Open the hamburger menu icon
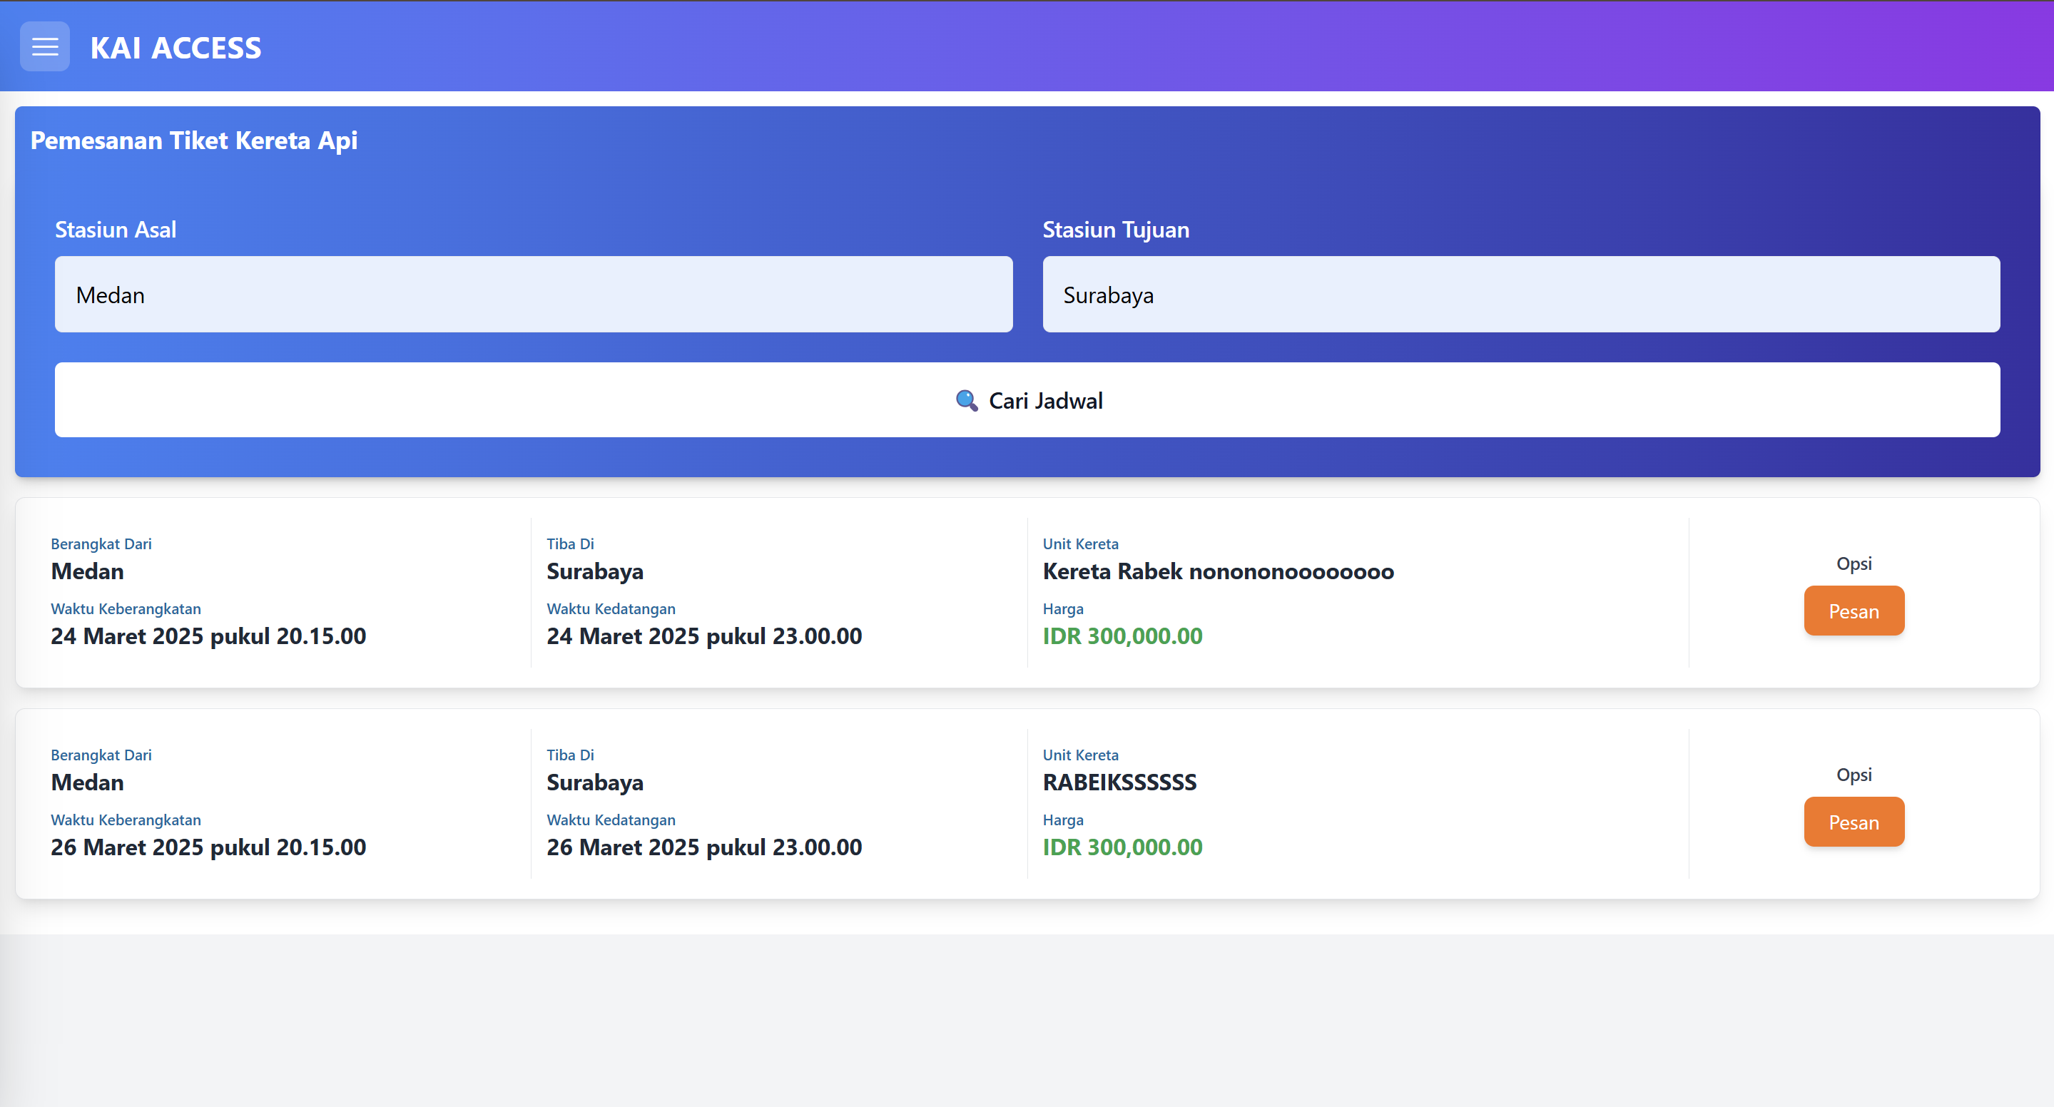The height and width of the screenshot is (1107, 2054). (45, 47)
